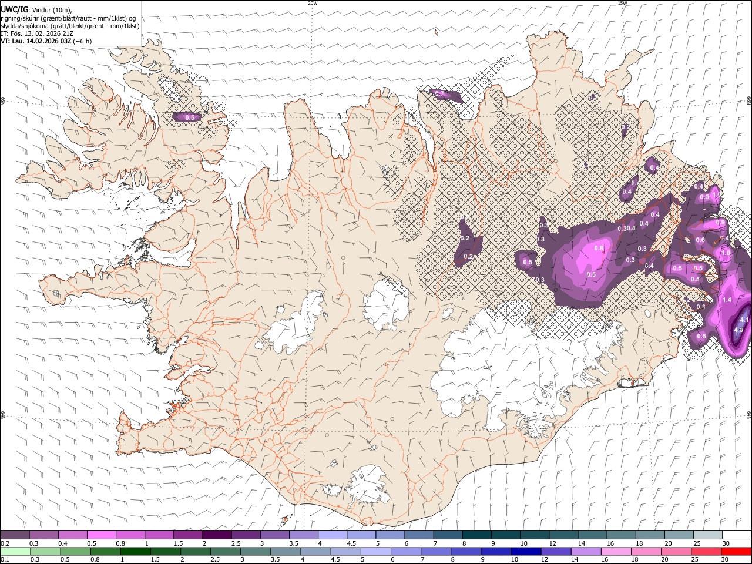Click the 'slydda/snjókoma' legend description line
Viewport: 752px width, 564px height.
pyautogui.click(x=70, y=26)
